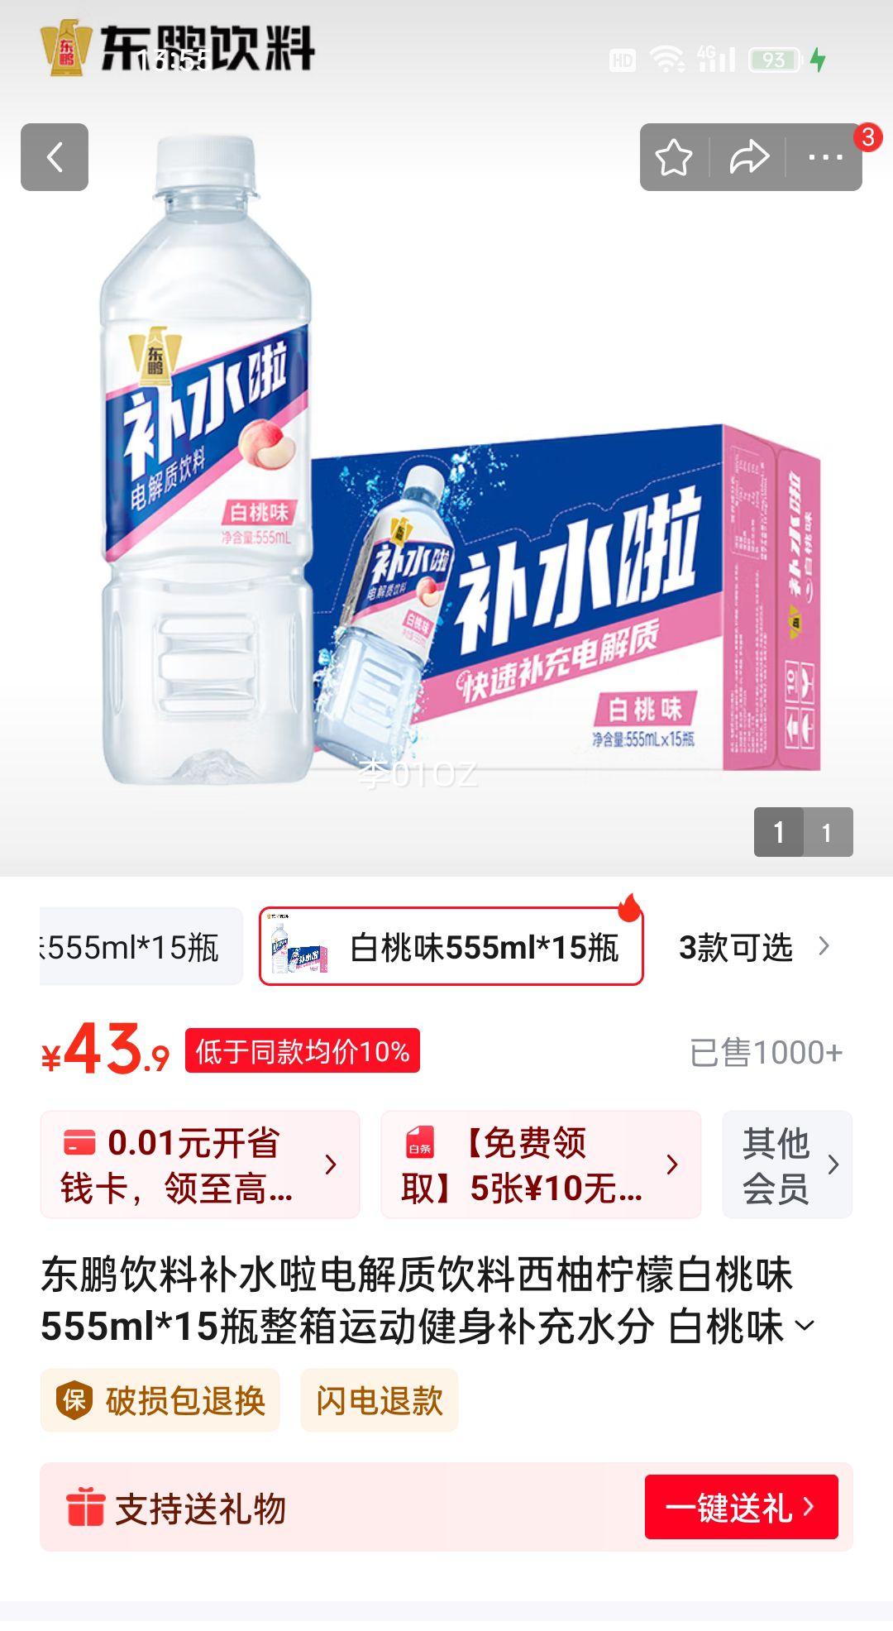The width and height of the screenshot is (893, 1631).
Task: Tap 低于同款均价10% price badge
Action: [303, 1051]
